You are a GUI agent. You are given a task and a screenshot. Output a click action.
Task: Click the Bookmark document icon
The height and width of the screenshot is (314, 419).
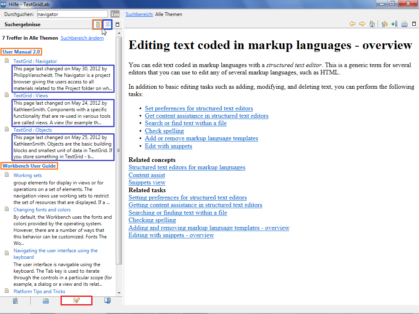pos(394,24)
